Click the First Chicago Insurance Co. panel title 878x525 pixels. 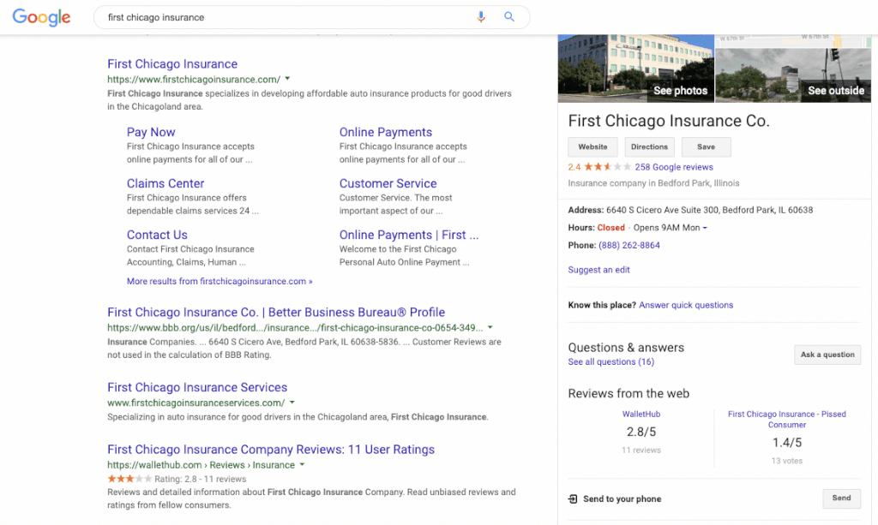[x=669, y=121]
